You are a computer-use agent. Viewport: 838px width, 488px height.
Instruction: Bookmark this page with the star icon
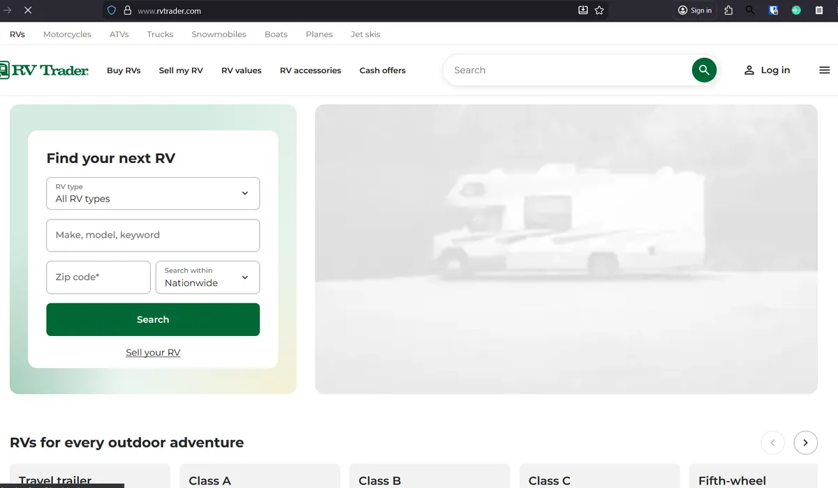click(x=599, y=10)
